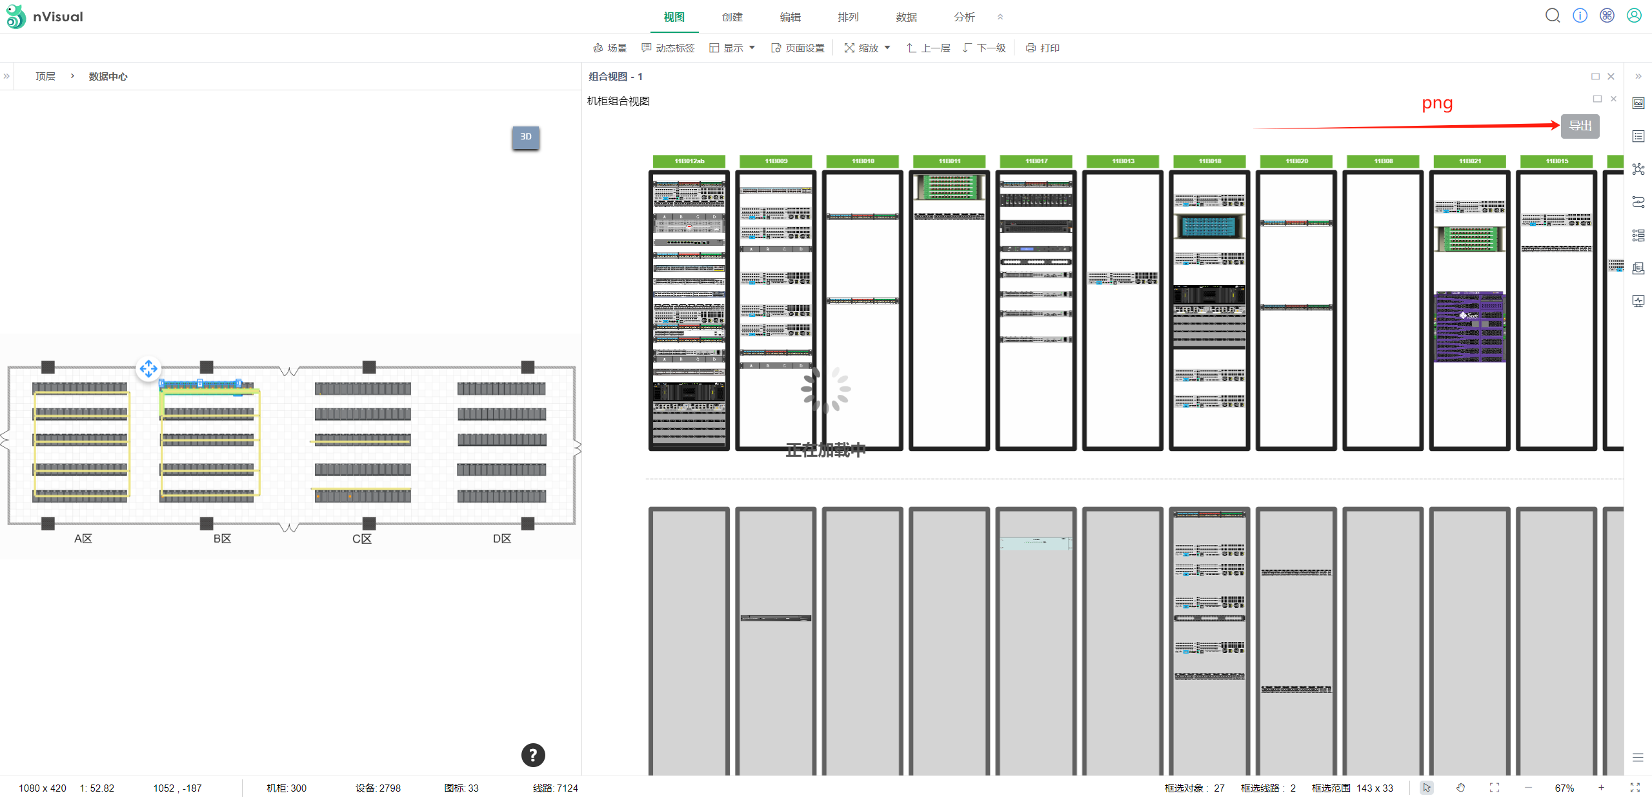Collapse the ribbon with the chevron

click(1000, 17)
